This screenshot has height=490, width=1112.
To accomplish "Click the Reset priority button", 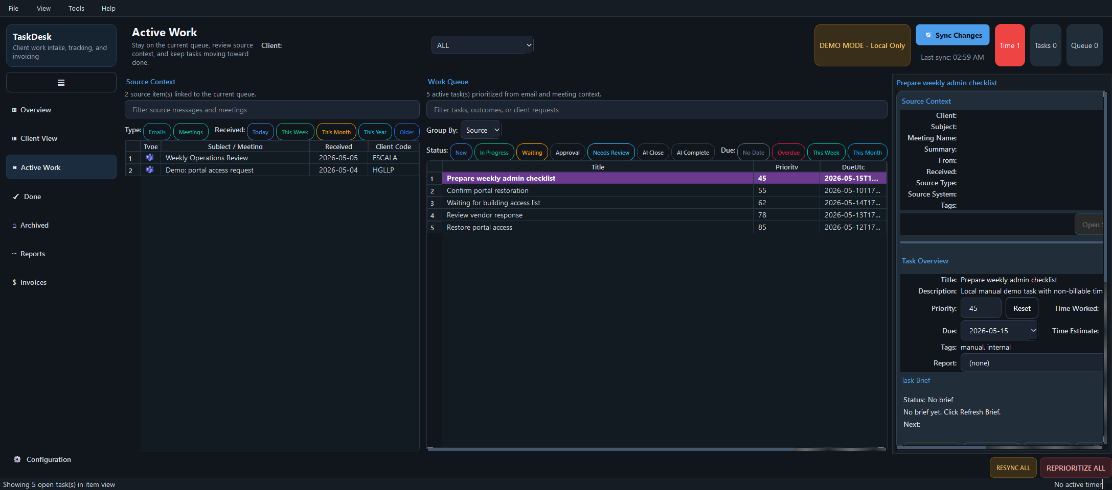I will pyautogui.click(x=1022, y=308).
